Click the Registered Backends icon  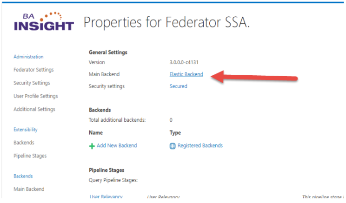click(173, 146)
